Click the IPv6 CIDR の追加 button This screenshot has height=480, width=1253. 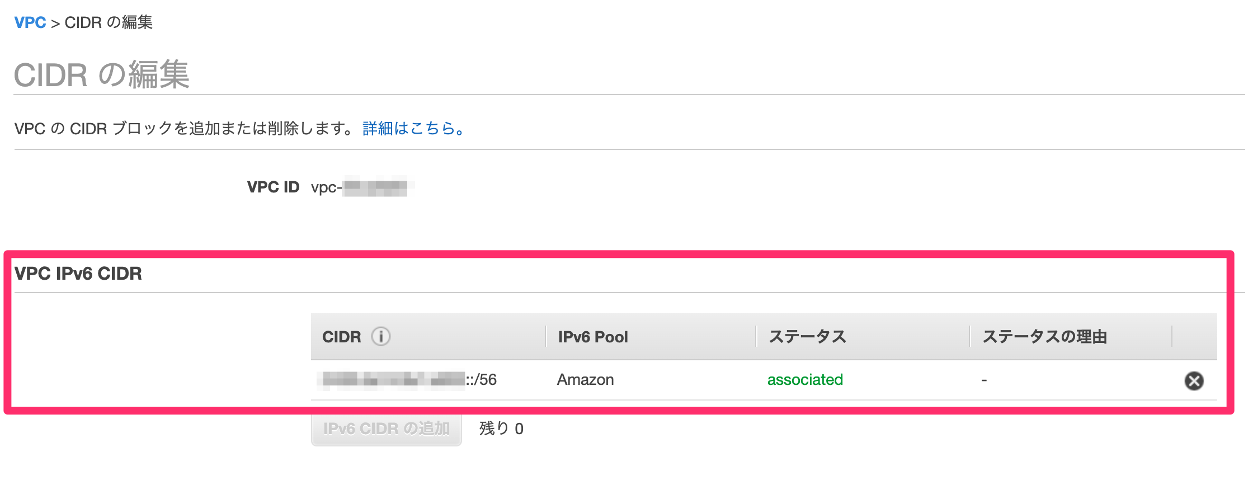coord(387,429)
